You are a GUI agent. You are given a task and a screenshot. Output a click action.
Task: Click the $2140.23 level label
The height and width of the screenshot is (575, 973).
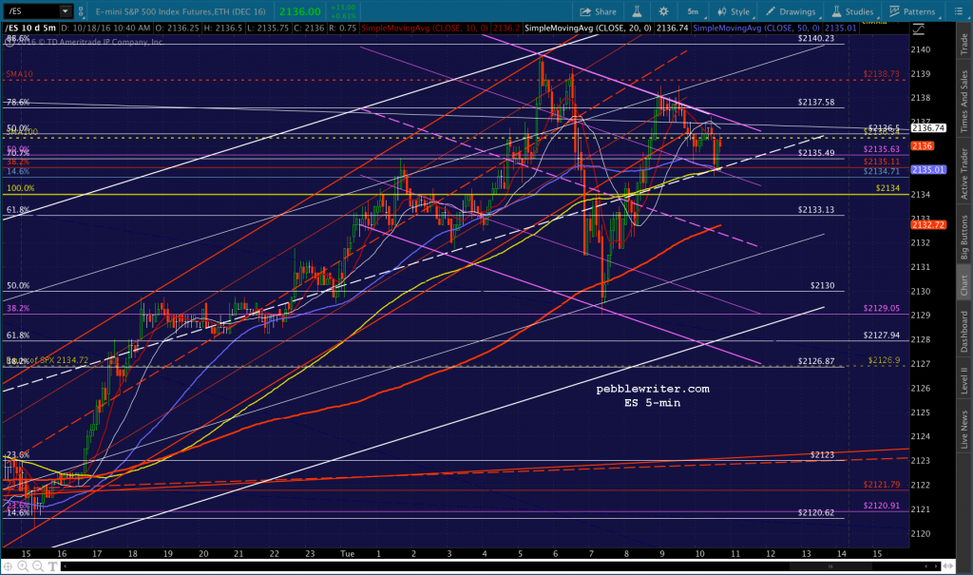(x=816, y=39)
